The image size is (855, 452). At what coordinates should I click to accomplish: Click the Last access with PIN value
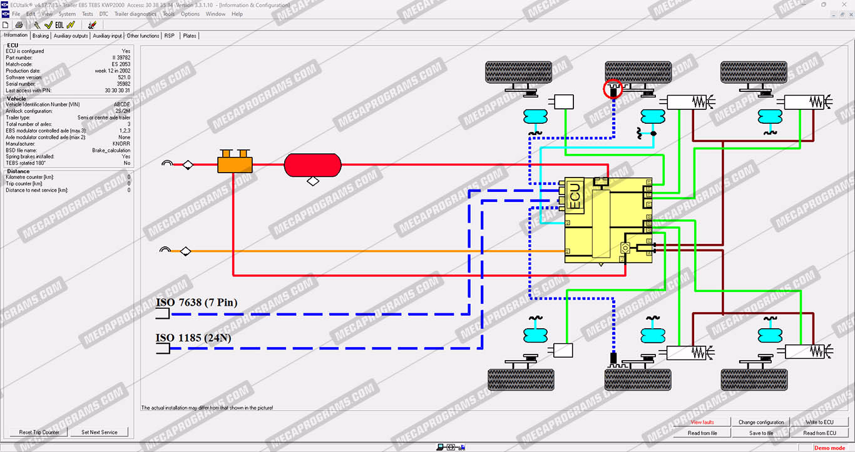pyautogui.click(x=118, y=91)
